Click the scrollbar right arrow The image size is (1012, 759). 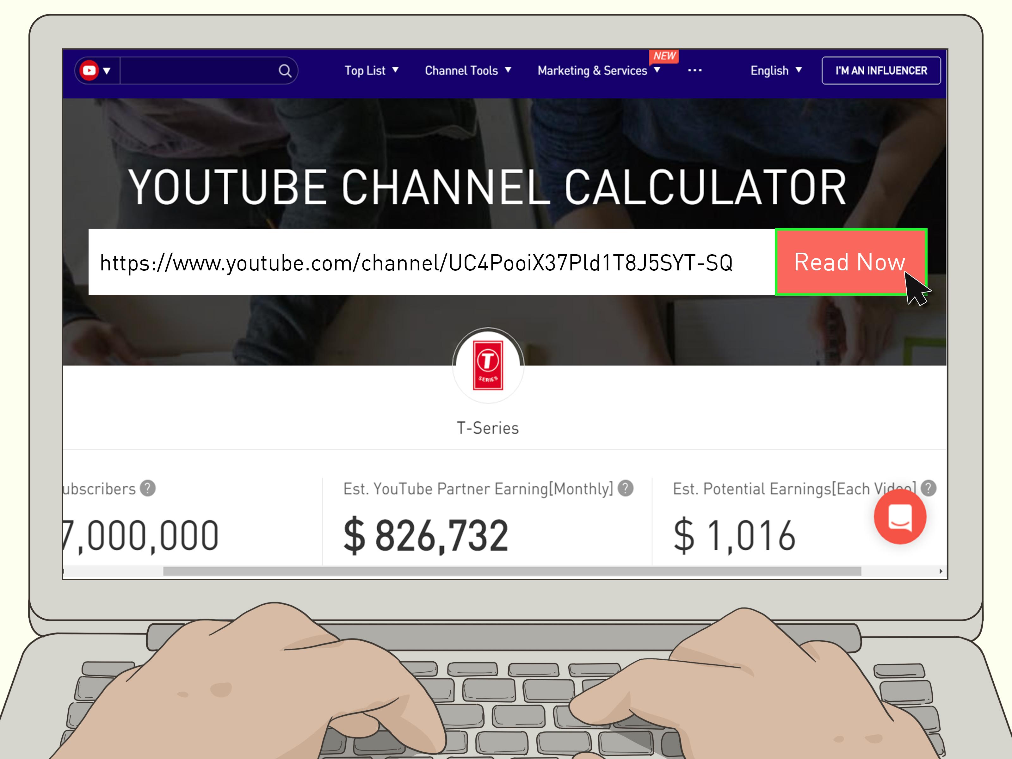941,571
